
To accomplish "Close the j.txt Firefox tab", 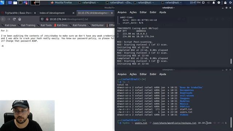I will click(112, 13).
